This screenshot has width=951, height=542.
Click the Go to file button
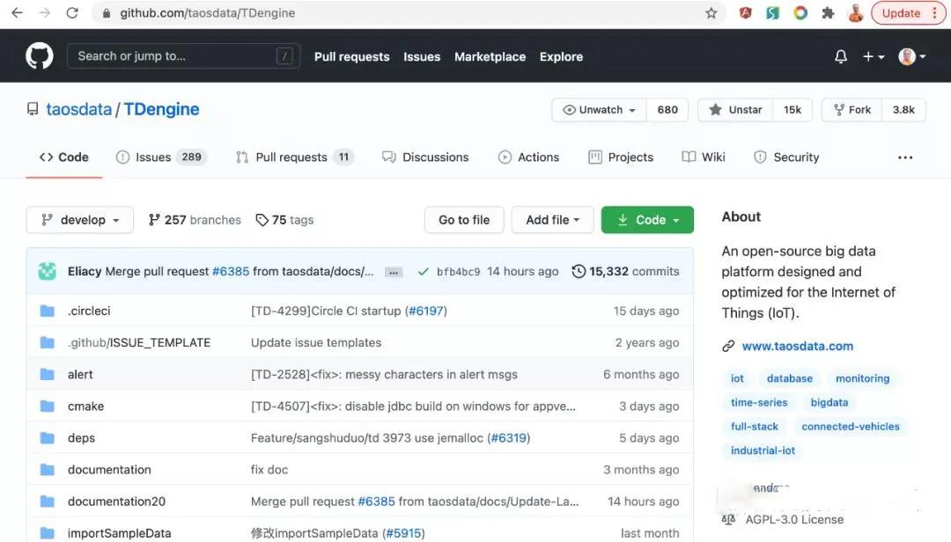[x=464, y=220]
